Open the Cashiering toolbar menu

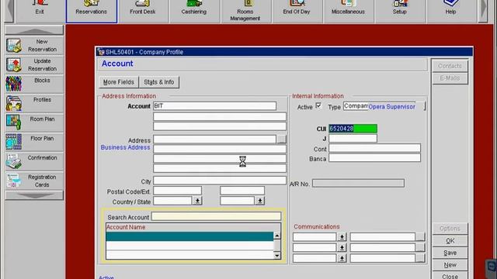coord(194,11)
